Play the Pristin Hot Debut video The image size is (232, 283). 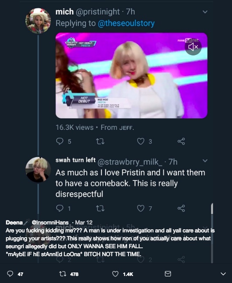point(132,75)
